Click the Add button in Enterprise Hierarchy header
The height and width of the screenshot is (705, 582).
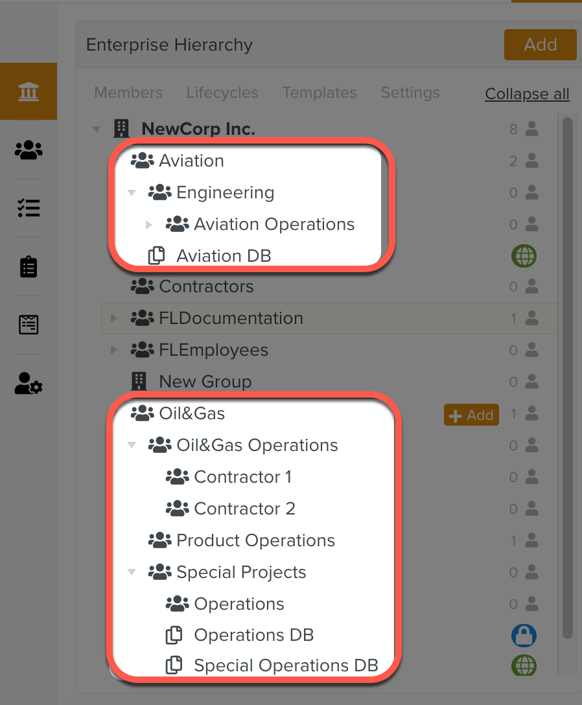click(x=540, y=45)
